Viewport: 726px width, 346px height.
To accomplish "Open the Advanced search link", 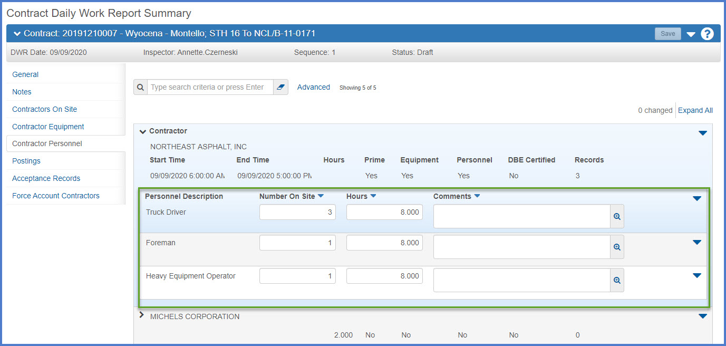I will coord(314,87).
